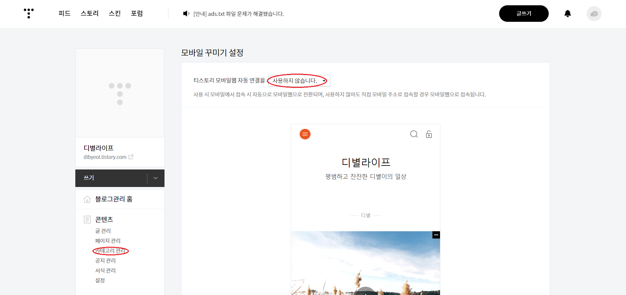Open 글 관리 in sidebar

click(103, 231)
